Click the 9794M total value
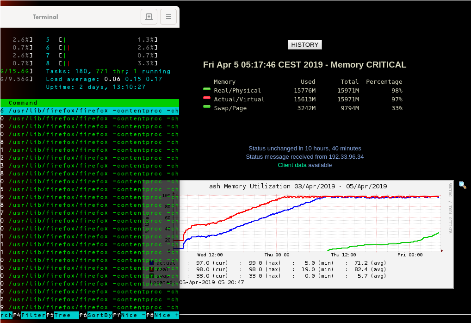The height and width of the screenshot is (323, 471). pos(350,108)
